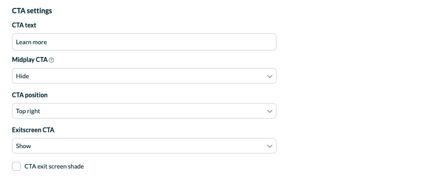
Task: Click the 'Learn more' text in CTA field
Action: pyautogui.click(x=32, y=42)
